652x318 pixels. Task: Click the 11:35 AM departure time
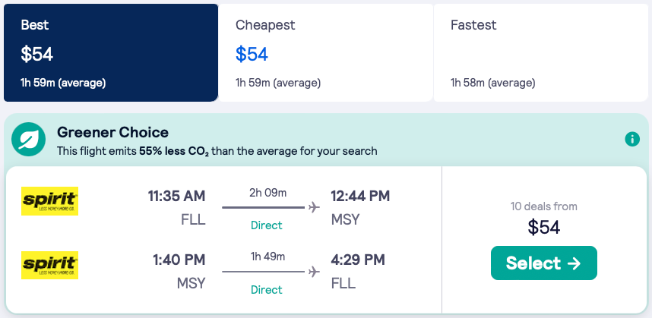(176, 197)
